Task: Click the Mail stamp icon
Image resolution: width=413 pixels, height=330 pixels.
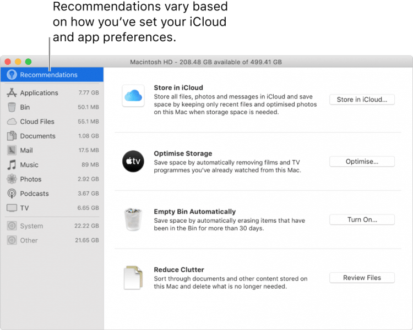Action: coord(12,150)
